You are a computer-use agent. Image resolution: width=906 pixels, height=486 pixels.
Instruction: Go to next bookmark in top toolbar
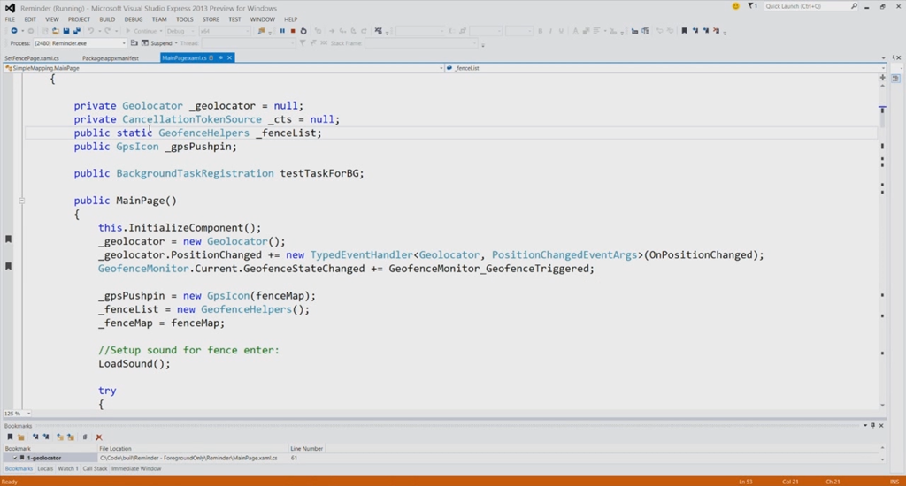tap(705, 31)
